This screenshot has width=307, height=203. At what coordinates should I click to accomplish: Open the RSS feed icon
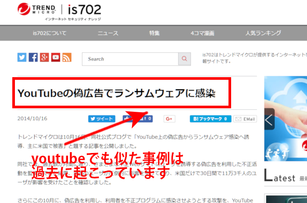coord(67,57)
